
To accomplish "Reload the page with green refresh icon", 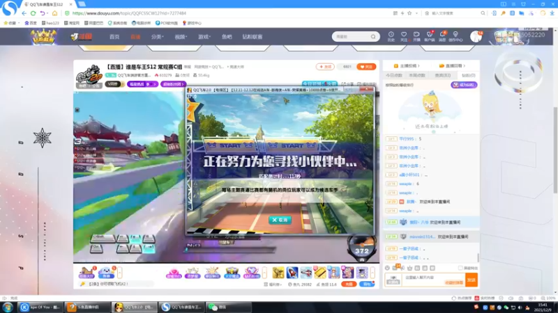I will click(x=33, y=13).
